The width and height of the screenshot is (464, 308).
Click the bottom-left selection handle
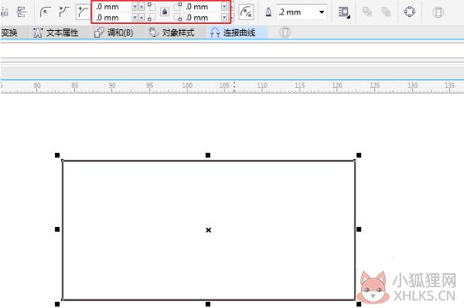57,304
